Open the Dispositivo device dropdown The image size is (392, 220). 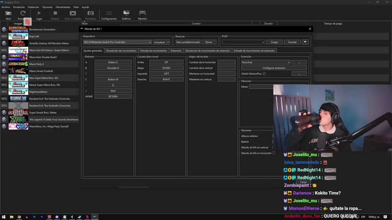[x=117, y=42]
